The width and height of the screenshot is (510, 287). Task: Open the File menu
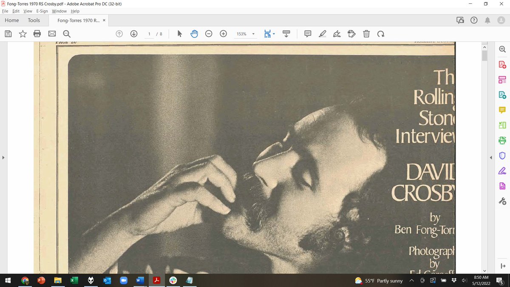point(5,11)
